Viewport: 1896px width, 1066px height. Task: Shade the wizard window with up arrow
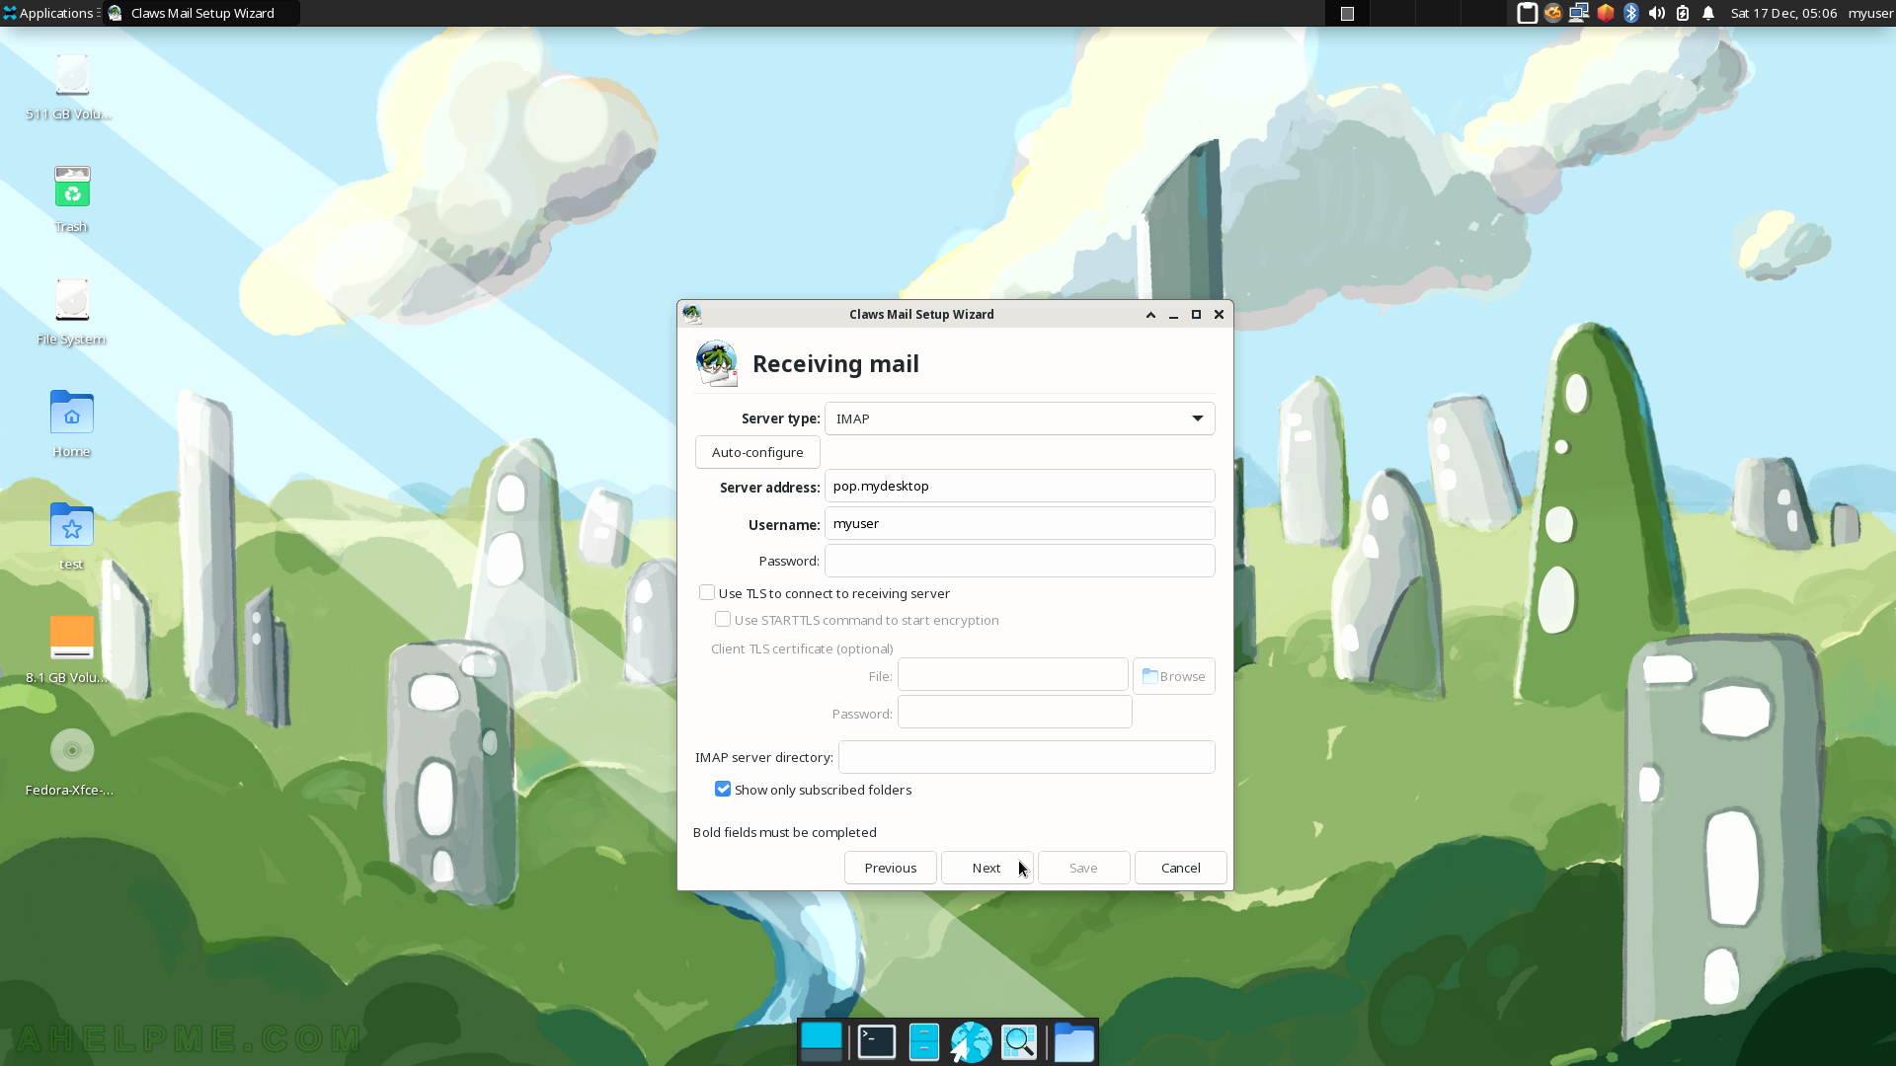(1150, 314)
